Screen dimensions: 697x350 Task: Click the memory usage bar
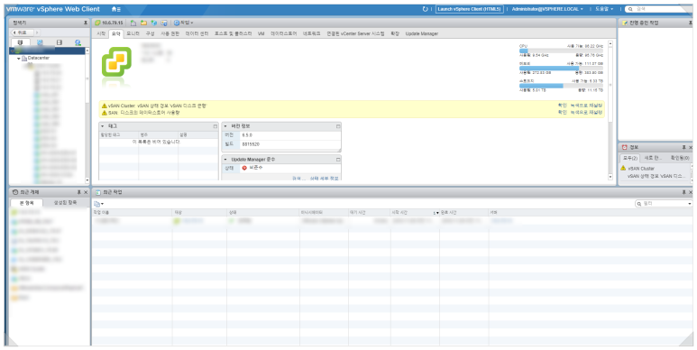coord(561,68)
